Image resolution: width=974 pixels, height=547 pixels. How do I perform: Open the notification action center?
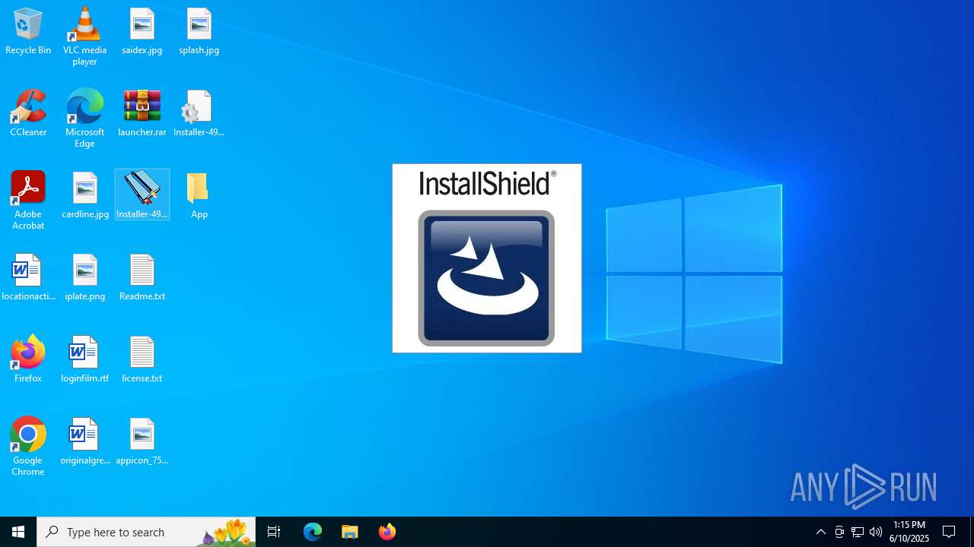[x=950, y=532]
